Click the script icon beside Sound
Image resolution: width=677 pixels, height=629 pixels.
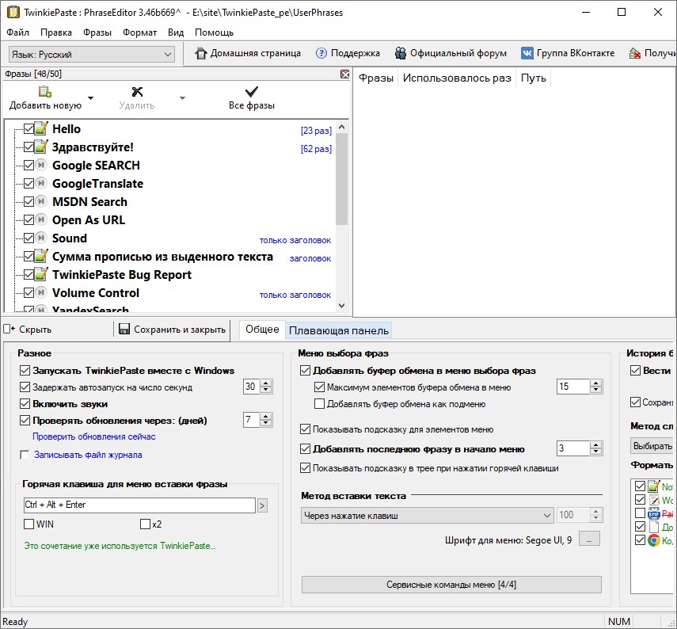[41, 238]
